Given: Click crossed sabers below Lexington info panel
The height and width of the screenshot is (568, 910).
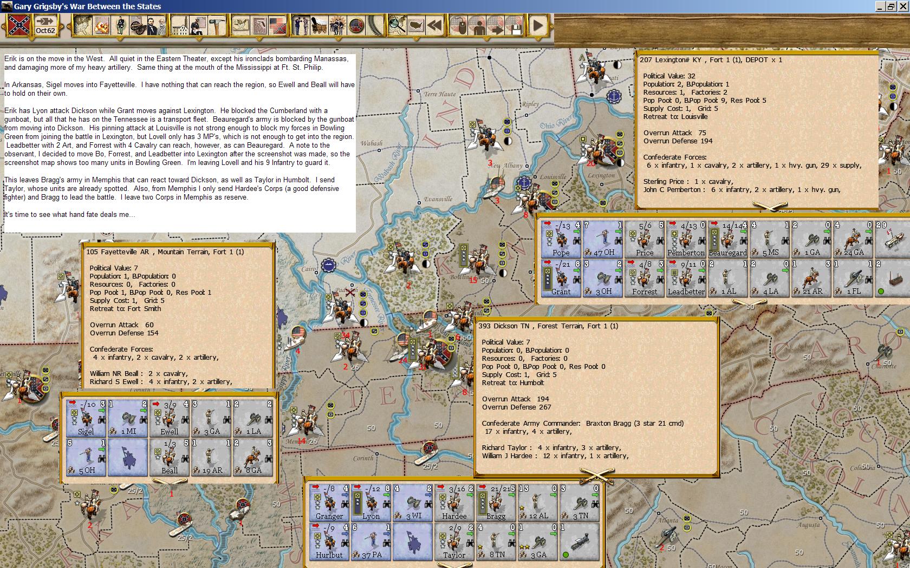Looking at the screenshot, I should (769, 207).
